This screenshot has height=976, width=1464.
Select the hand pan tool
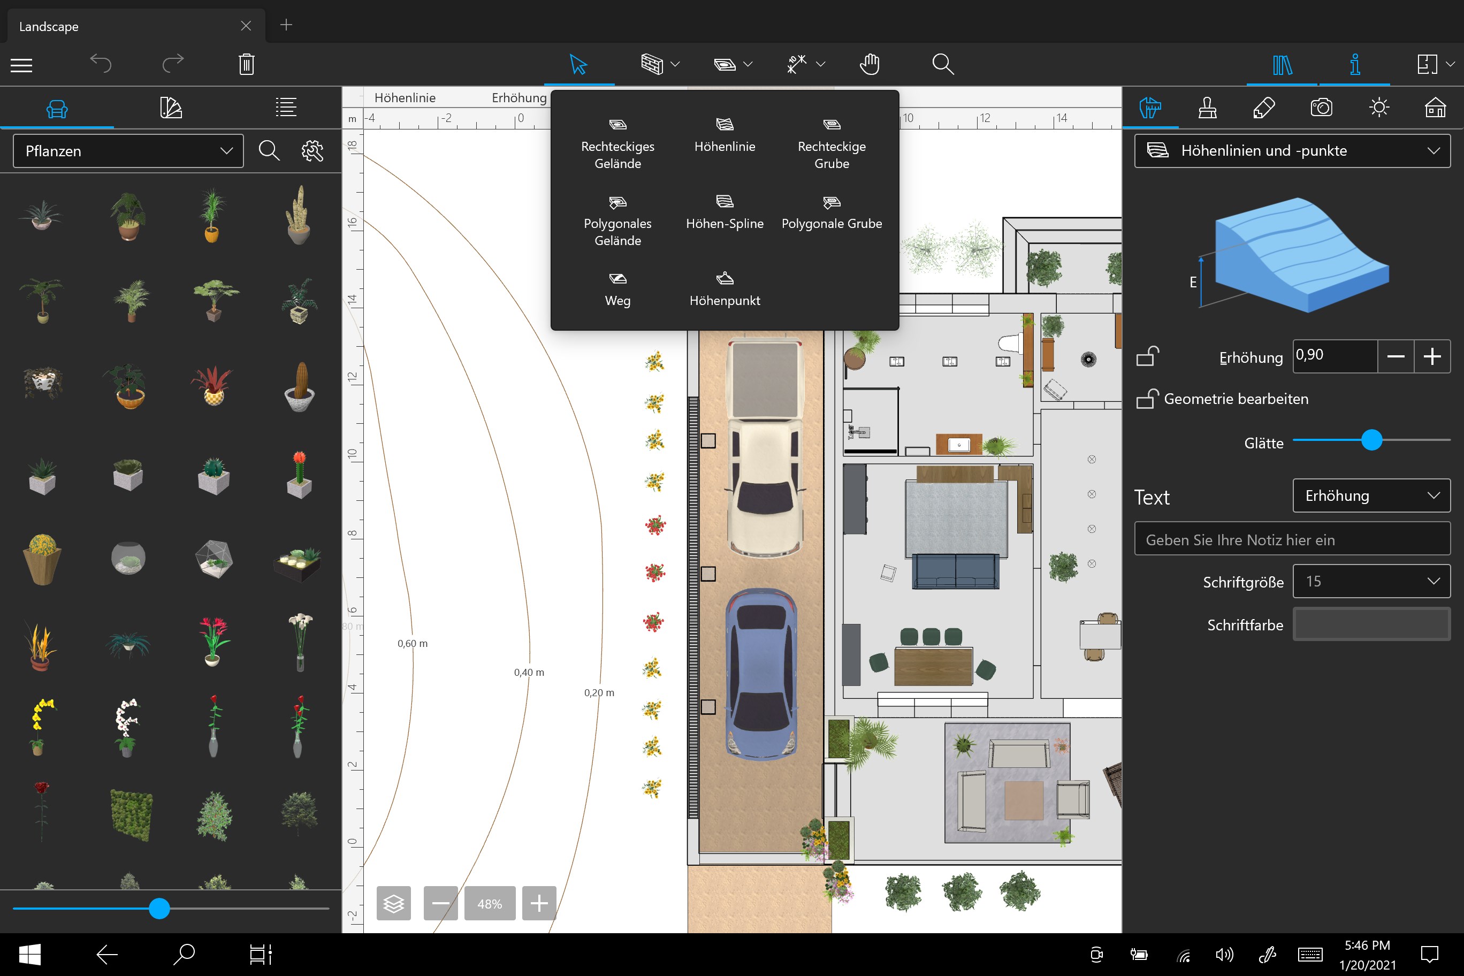[x=869, y=64]
